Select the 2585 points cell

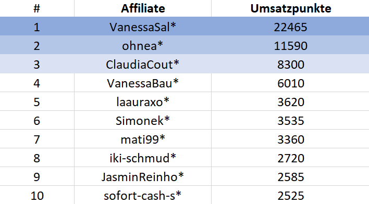coord(291,177)
